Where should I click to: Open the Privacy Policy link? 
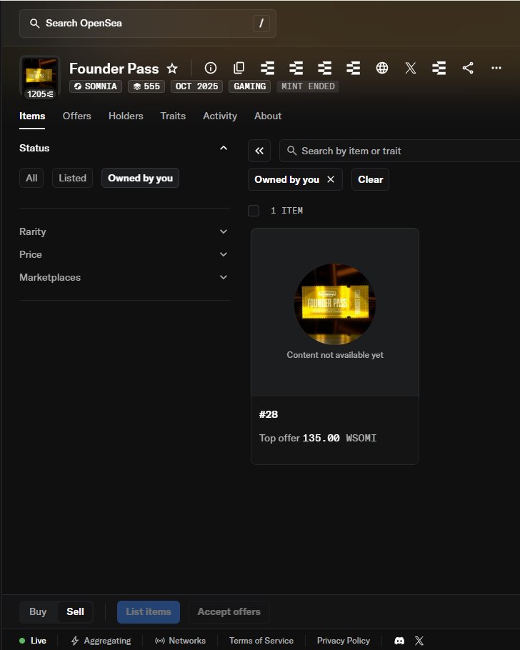344,641
